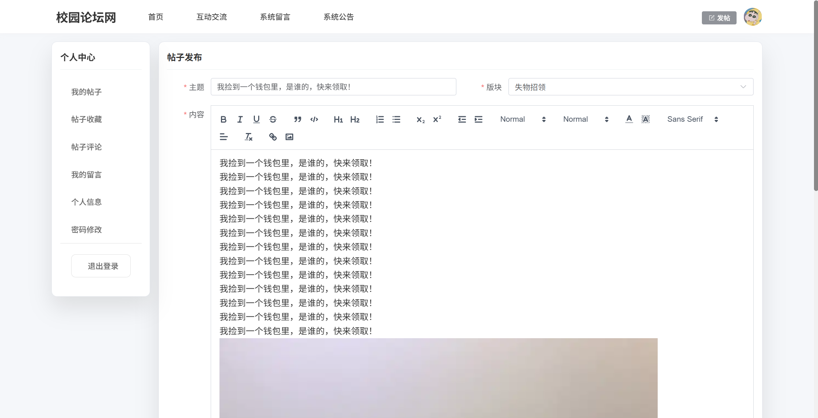This screenshot has height=418, width=818.
Task: Toggle italic text formatting
Action: (x=240, y=119)
